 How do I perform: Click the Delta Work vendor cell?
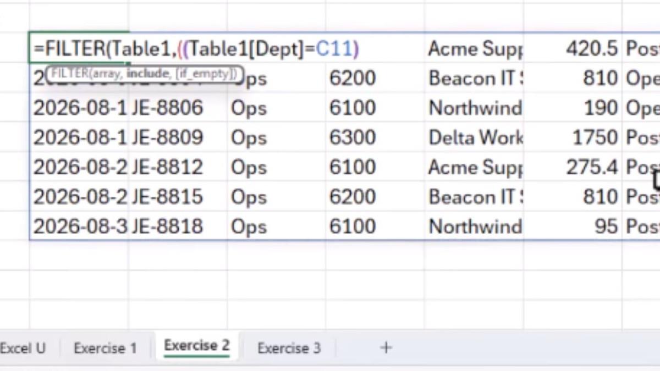click(x=474, y=137)
